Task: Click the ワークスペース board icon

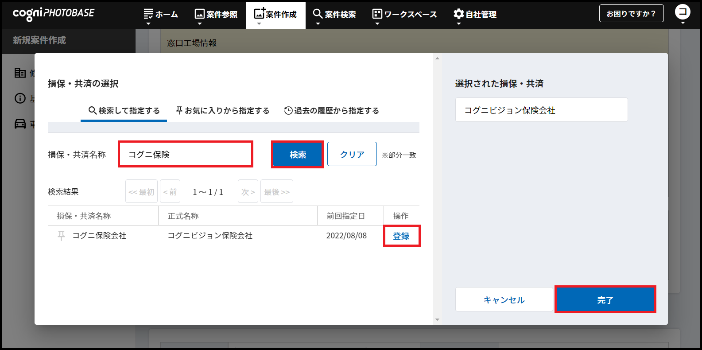Action: coord(377,14)
